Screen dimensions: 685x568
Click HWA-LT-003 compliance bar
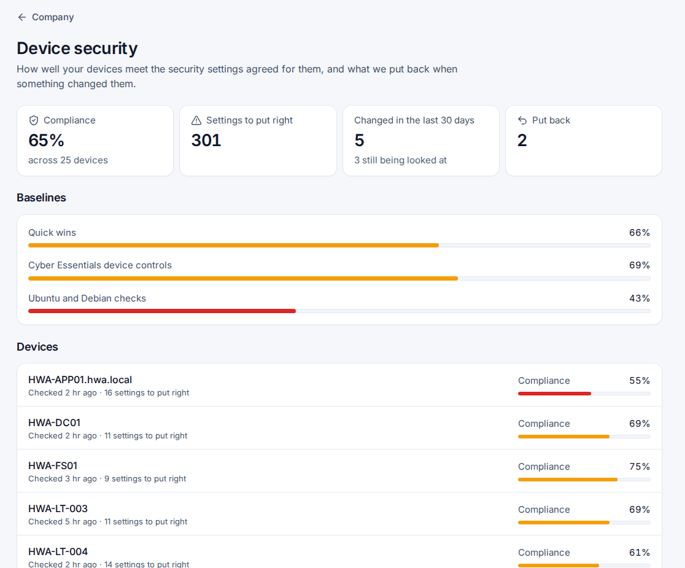click(x=584, y=523)
